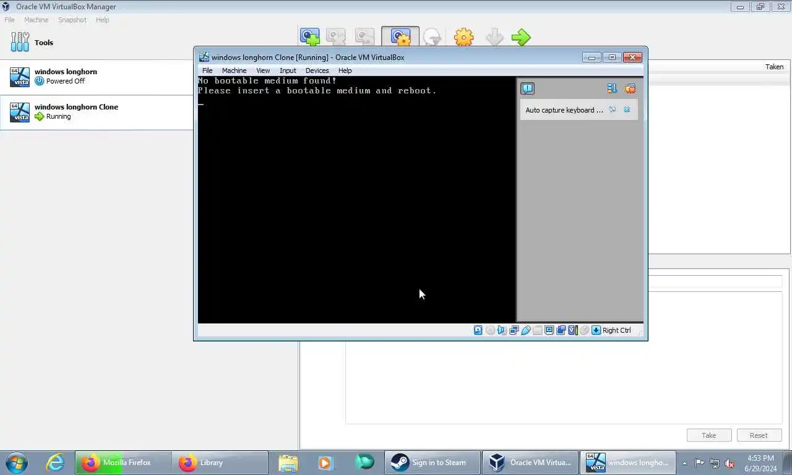Click the Take snapshot toolbar icon in Manager
The image size is (792, 475).
tap(310, 37)
